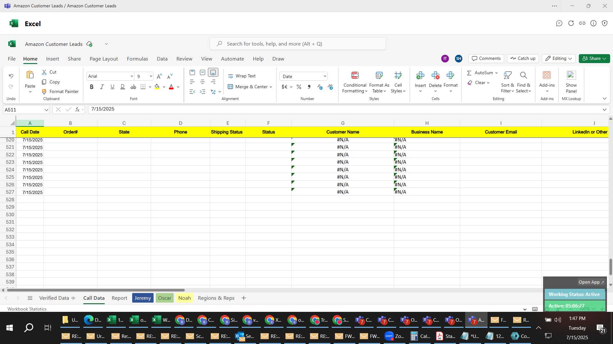
Task: Click the percent style icon
Action: pos(299,87)
